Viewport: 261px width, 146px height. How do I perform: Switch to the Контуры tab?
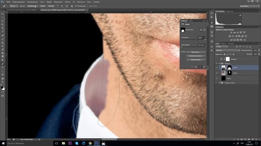(231, 44)
